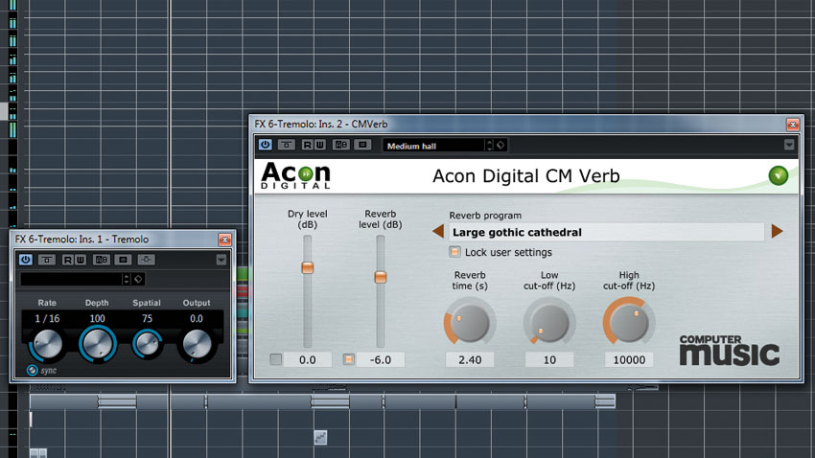Viewport: 815px width, 458px height.
Task: Click the green round arrow button in CM Verb
Action: point(779,175)
